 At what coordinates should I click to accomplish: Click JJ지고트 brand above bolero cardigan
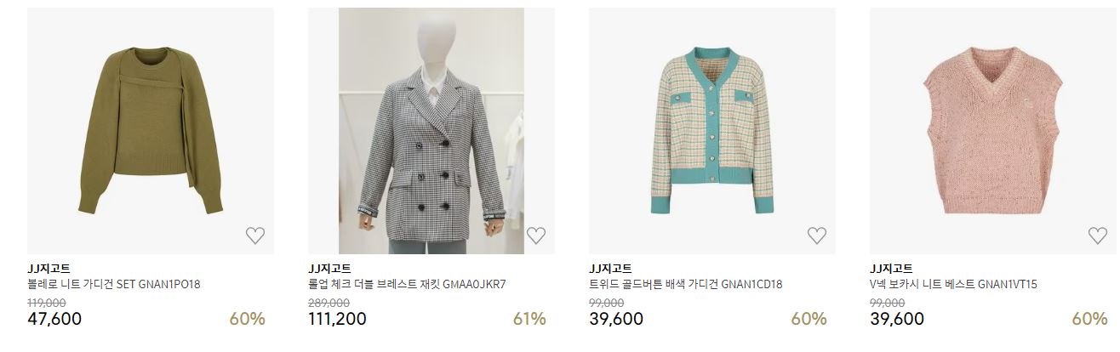tap(49, 269)
